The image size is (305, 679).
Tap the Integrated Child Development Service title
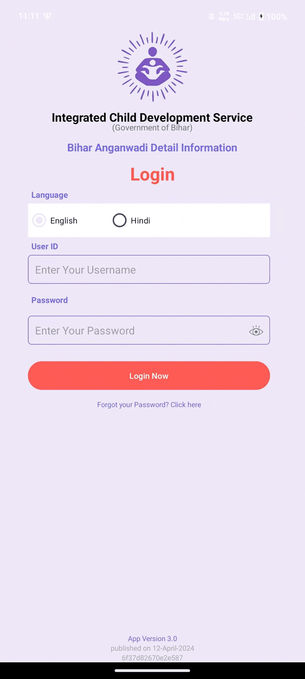[x=152, y=117]
